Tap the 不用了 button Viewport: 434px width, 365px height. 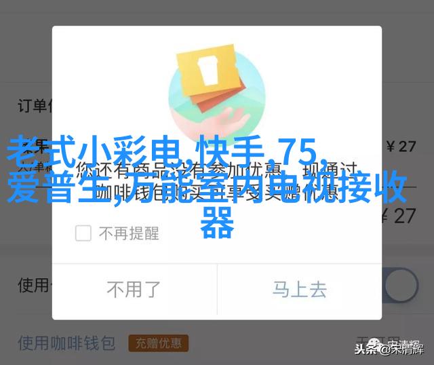click(134, 290)
